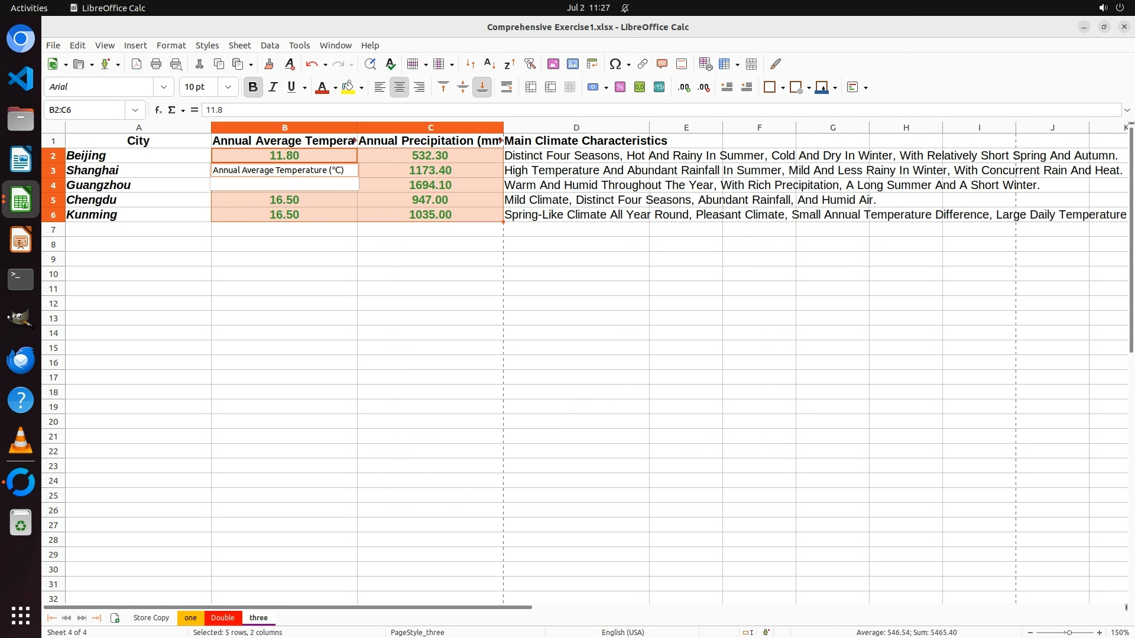
Task: Click the Format as Percent icon
Action: 620,87
